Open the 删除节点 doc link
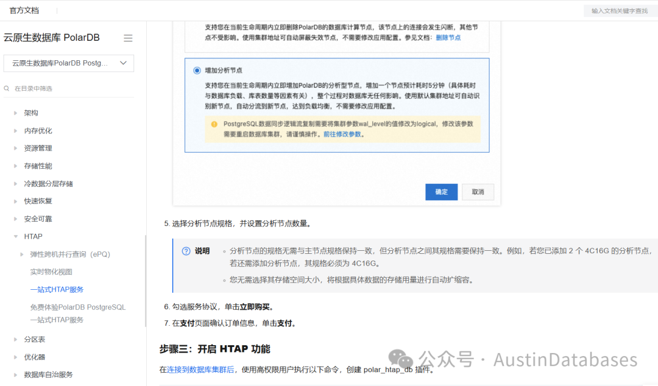Image resolution: width=658 pixels, height=386 pixels. [448, 38]
